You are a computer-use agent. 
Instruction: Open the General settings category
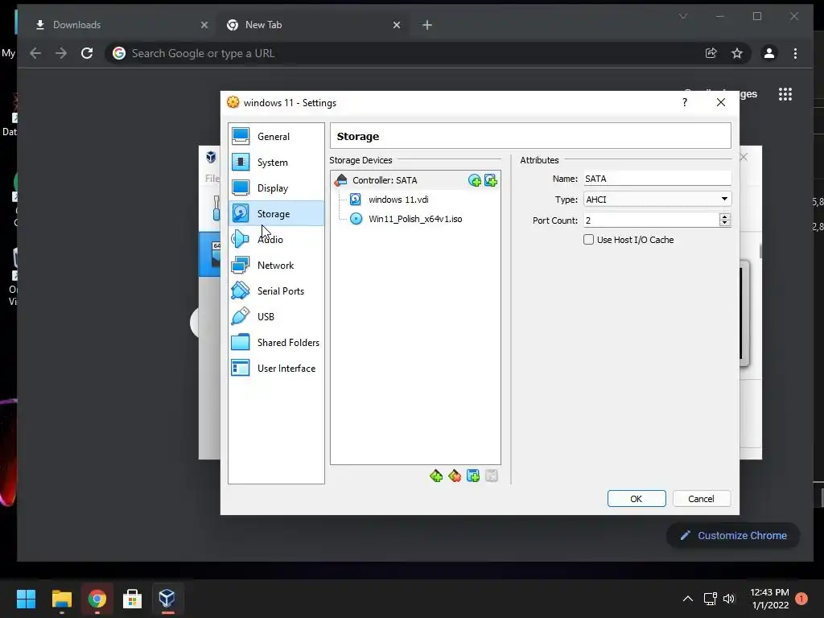[x=276, y=137]
